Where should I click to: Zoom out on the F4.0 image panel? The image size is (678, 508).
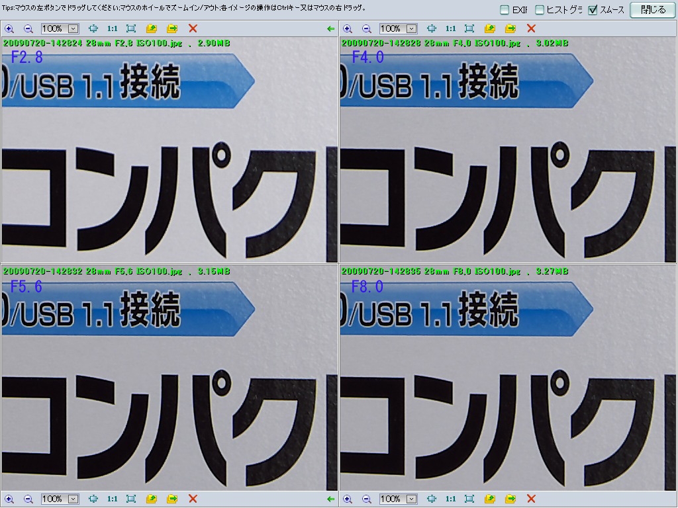pyautogui.click(x=366, y=28)
